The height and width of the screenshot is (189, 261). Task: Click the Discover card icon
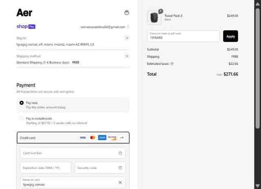[112, 137]
